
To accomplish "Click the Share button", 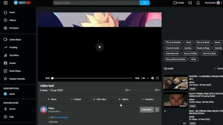I will pos(52,99).
